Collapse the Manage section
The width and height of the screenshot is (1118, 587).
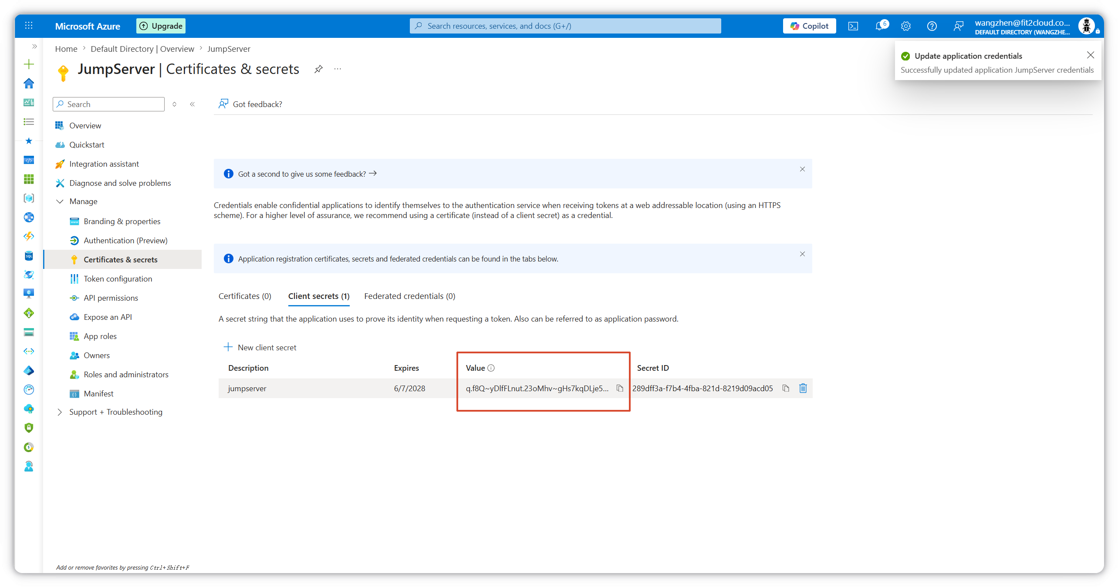[x=60, y=201]
